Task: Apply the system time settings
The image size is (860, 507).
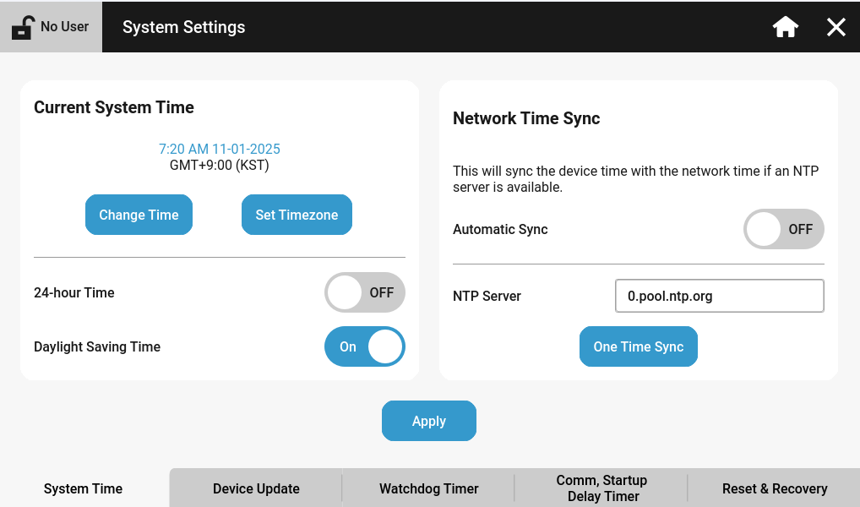Action: tap(428, 421)
